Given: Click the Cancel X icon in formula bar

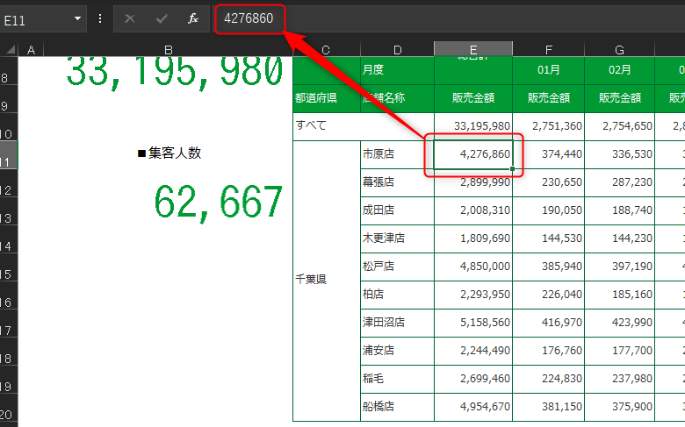Looking at the screenshot, I should [x=130, y=18].
